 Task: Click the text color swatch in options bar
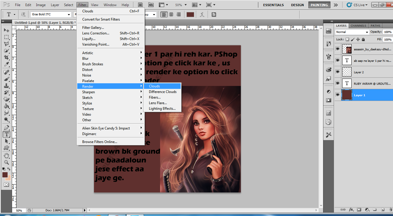point(190,14)
